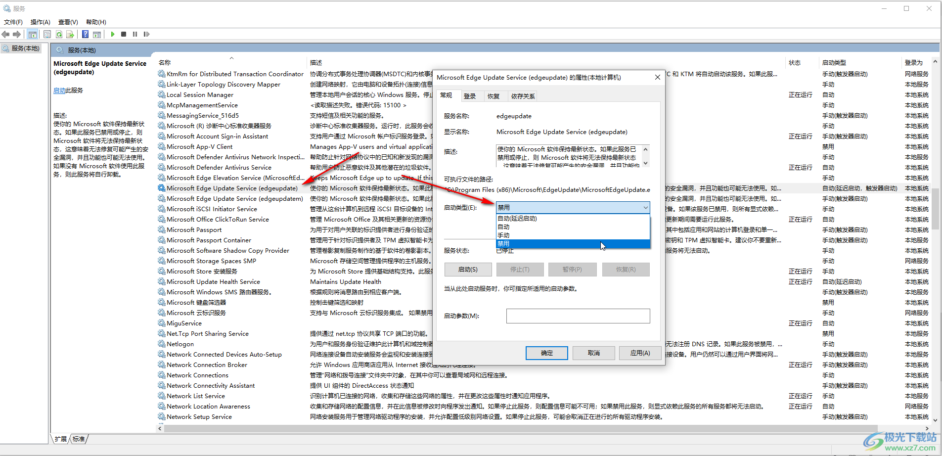
Task: Open the blue Help question mark icon
Action: 85,34
